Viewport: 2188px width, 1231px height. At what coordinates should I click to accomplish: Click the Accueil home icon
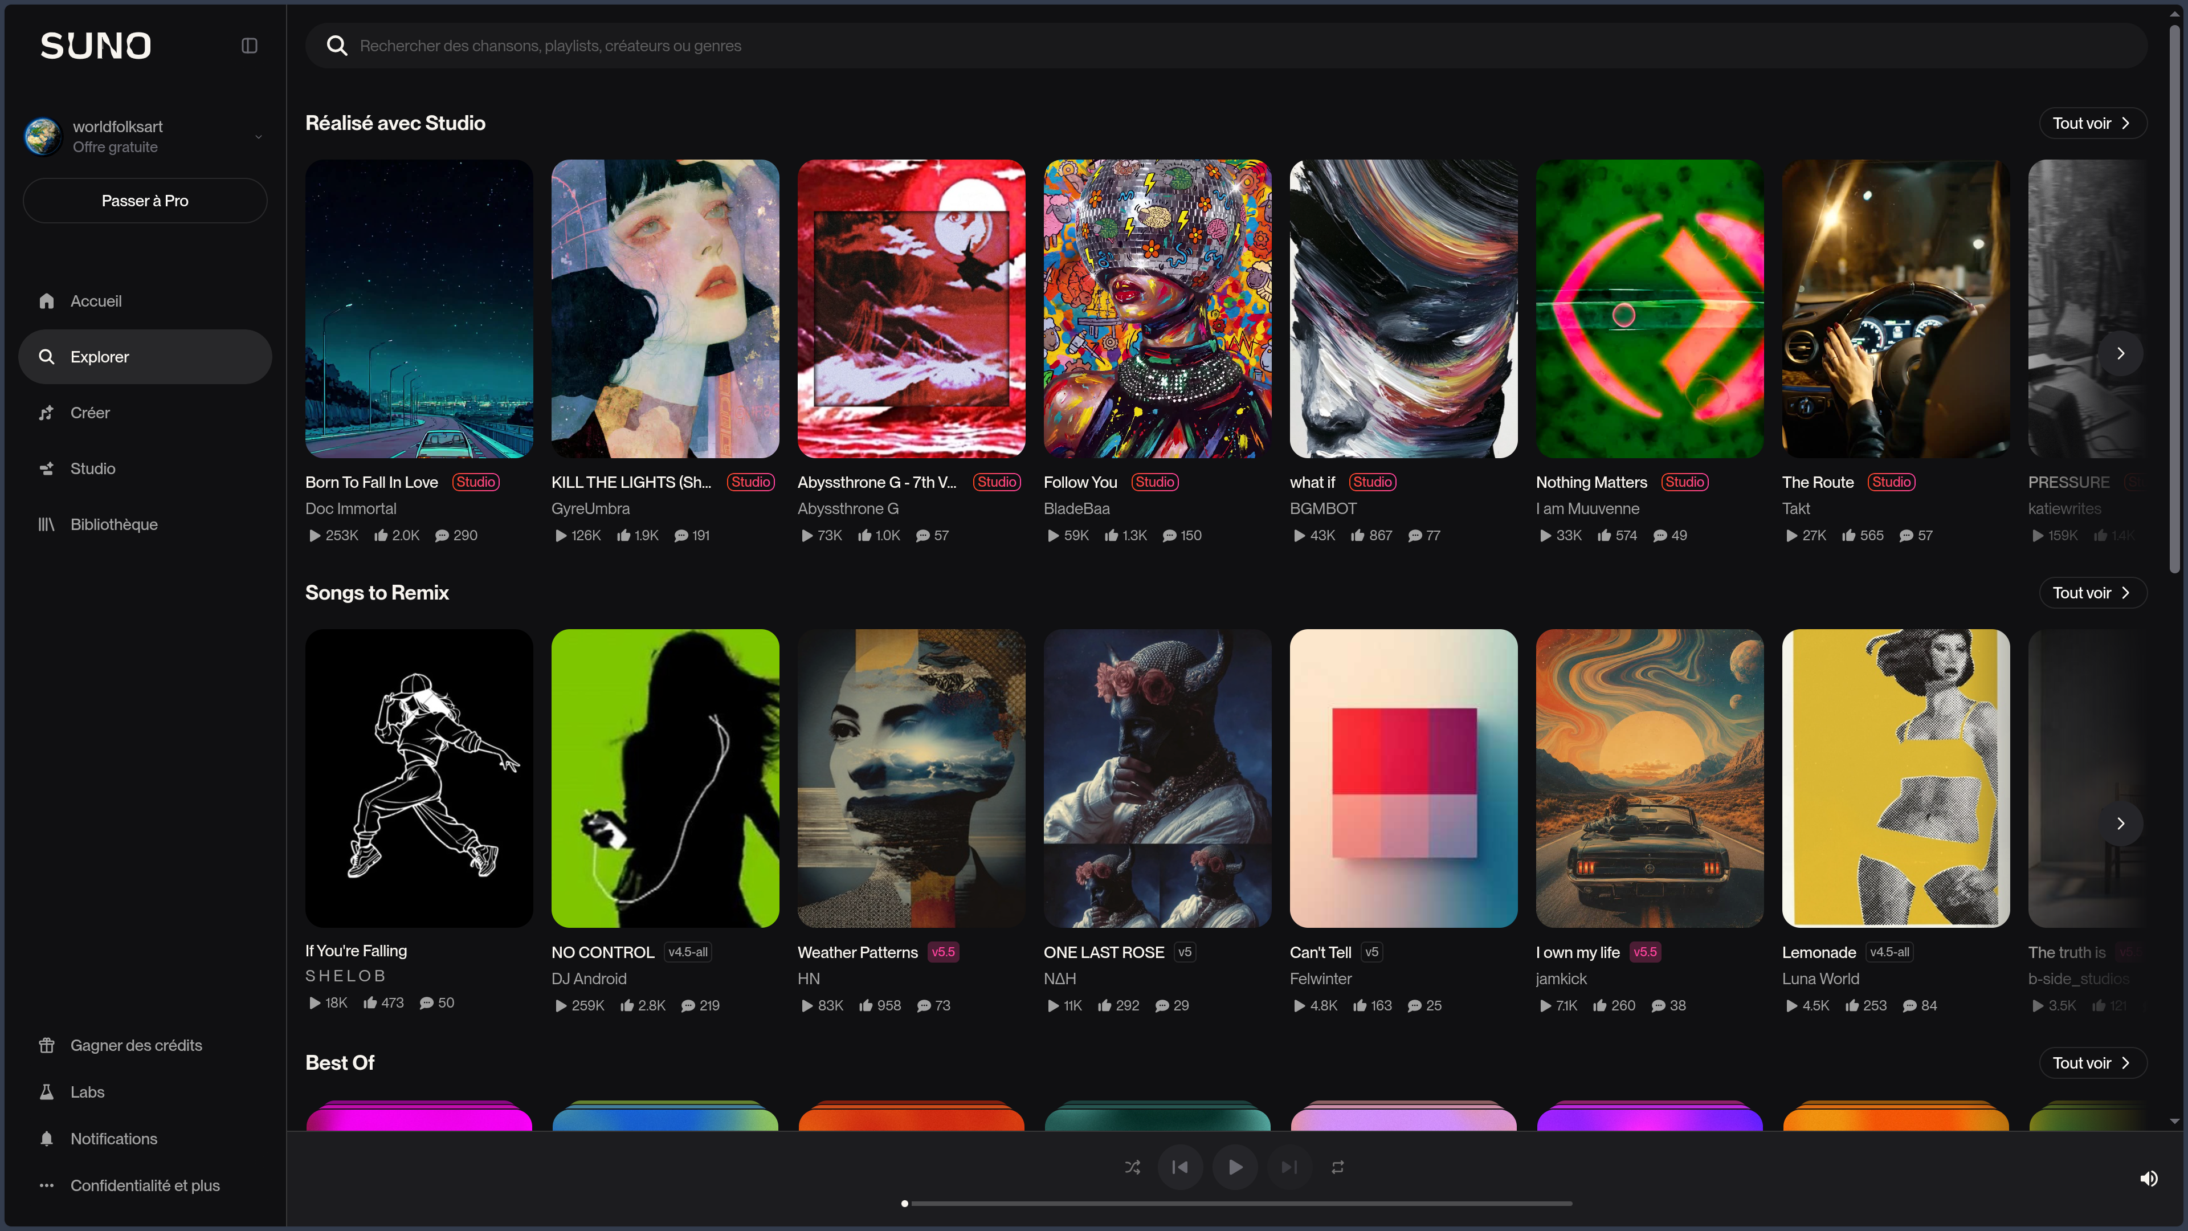click(x=47, y=301)
